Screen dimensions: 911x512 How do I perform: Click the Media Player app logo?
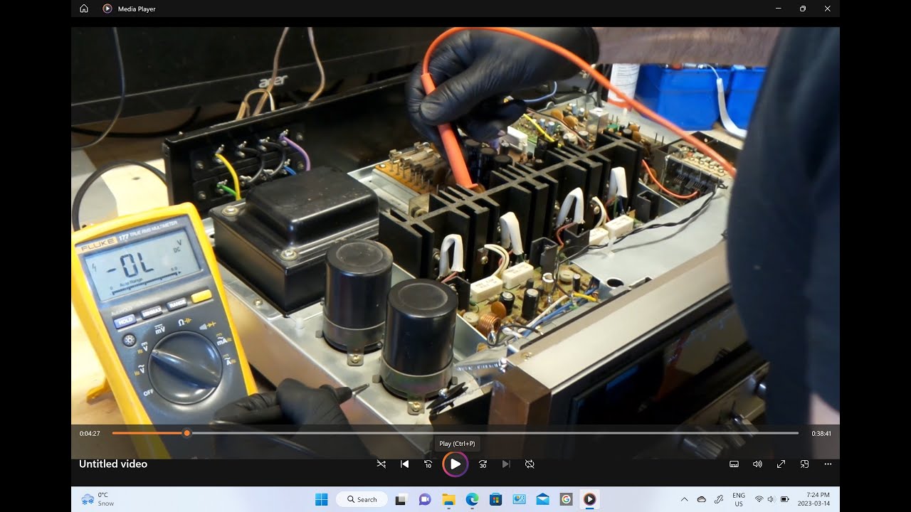107,9
